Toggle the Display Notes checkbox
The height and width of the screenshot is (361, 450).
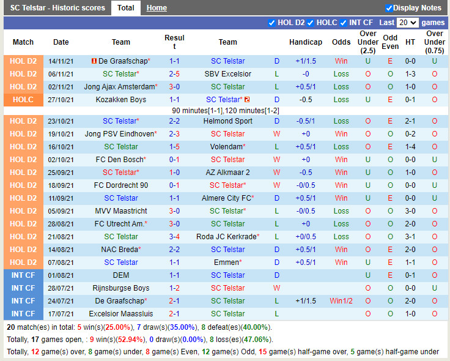coord(389,8)
